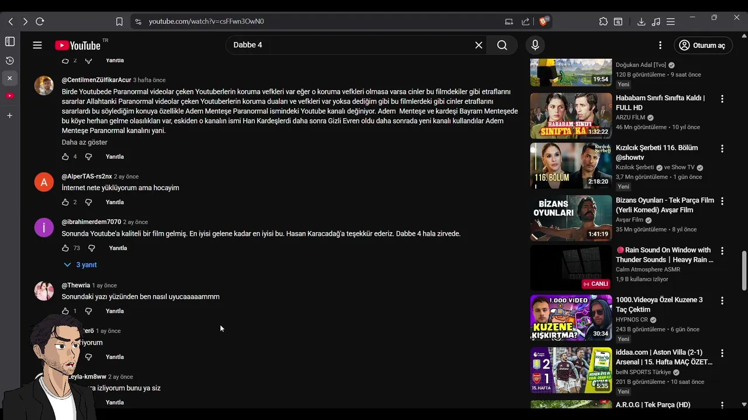Image resolution: width=748 pixels, height=420 pixels.
Task: Like the AlperTAS-rs2nx comment
Action: click(x=65, y=202)
